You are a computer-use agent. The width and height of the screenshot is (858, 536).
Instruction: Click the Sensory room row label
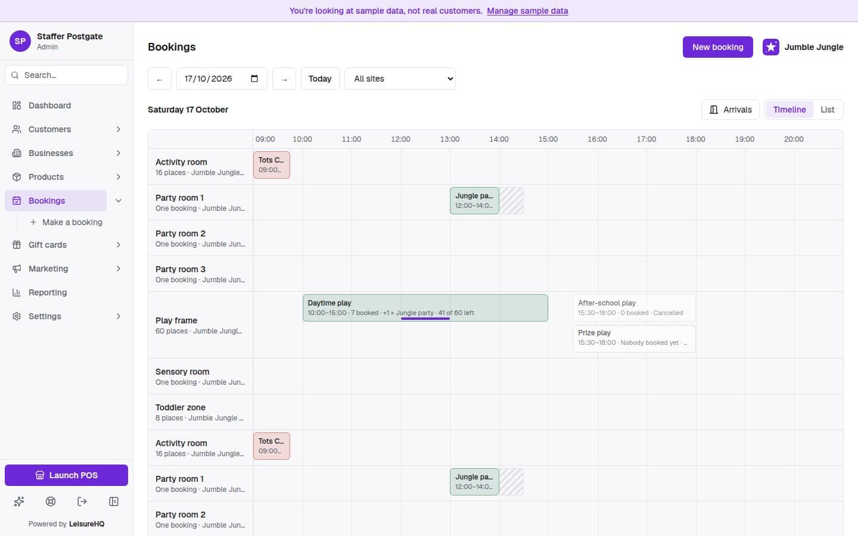[200, 376]
